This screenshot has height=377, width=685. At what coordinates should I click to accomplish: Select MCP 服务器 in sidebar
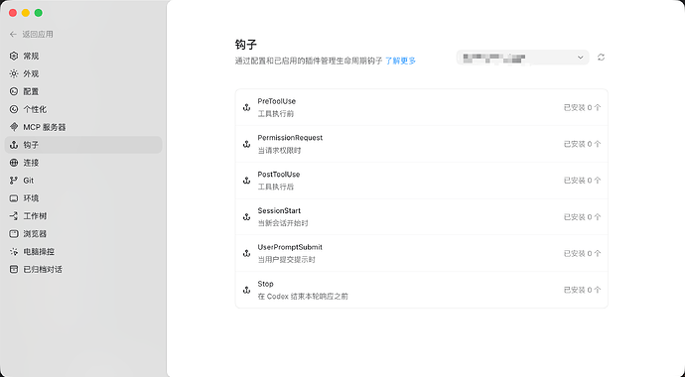point(83,127)
